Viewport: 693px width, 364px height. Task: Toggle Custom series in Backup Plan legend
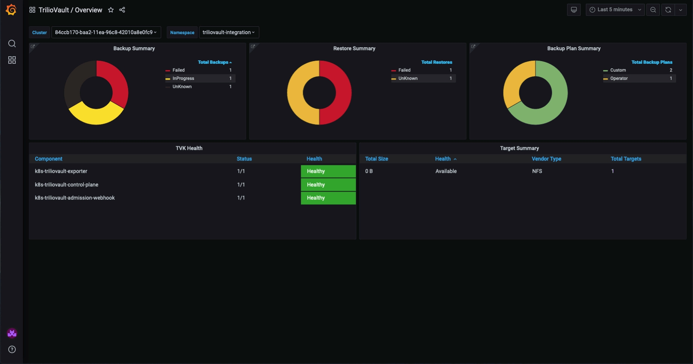click(x=618, y=70)
